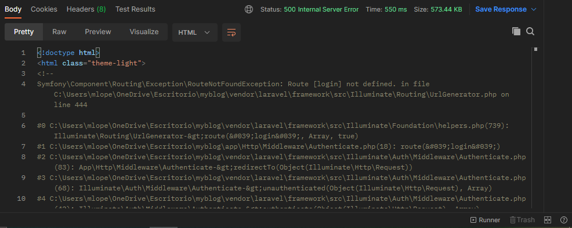572x228 pixels.
Task: Click the '#1' stack trace line with Authenticate.php(18)
Action: click(x=269, y=146)
